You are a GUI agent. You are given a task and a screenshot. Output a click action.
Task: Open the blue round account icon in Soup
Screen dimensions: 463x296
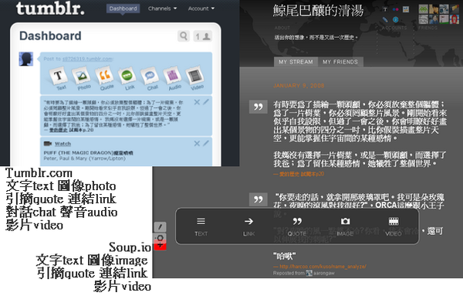pos(395,20)
